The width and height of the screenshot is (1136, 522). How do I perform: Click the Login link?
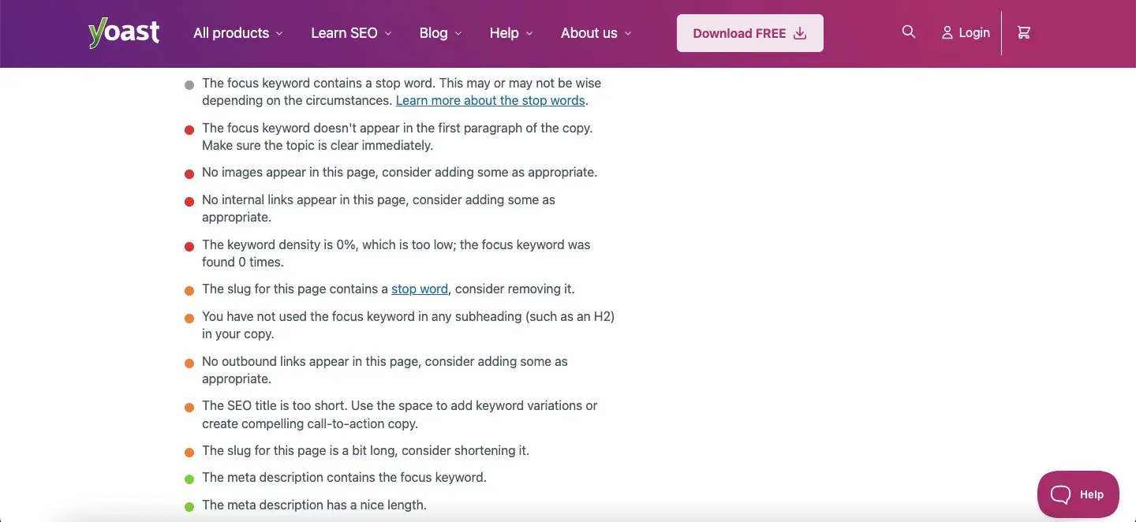pos(966,32)
